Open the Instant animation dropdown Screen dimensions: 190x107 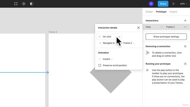107,59
